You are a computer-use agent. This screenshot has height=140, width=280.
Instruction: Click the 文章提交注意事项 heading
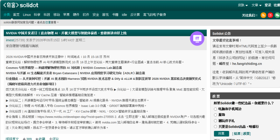click(227, 40)
